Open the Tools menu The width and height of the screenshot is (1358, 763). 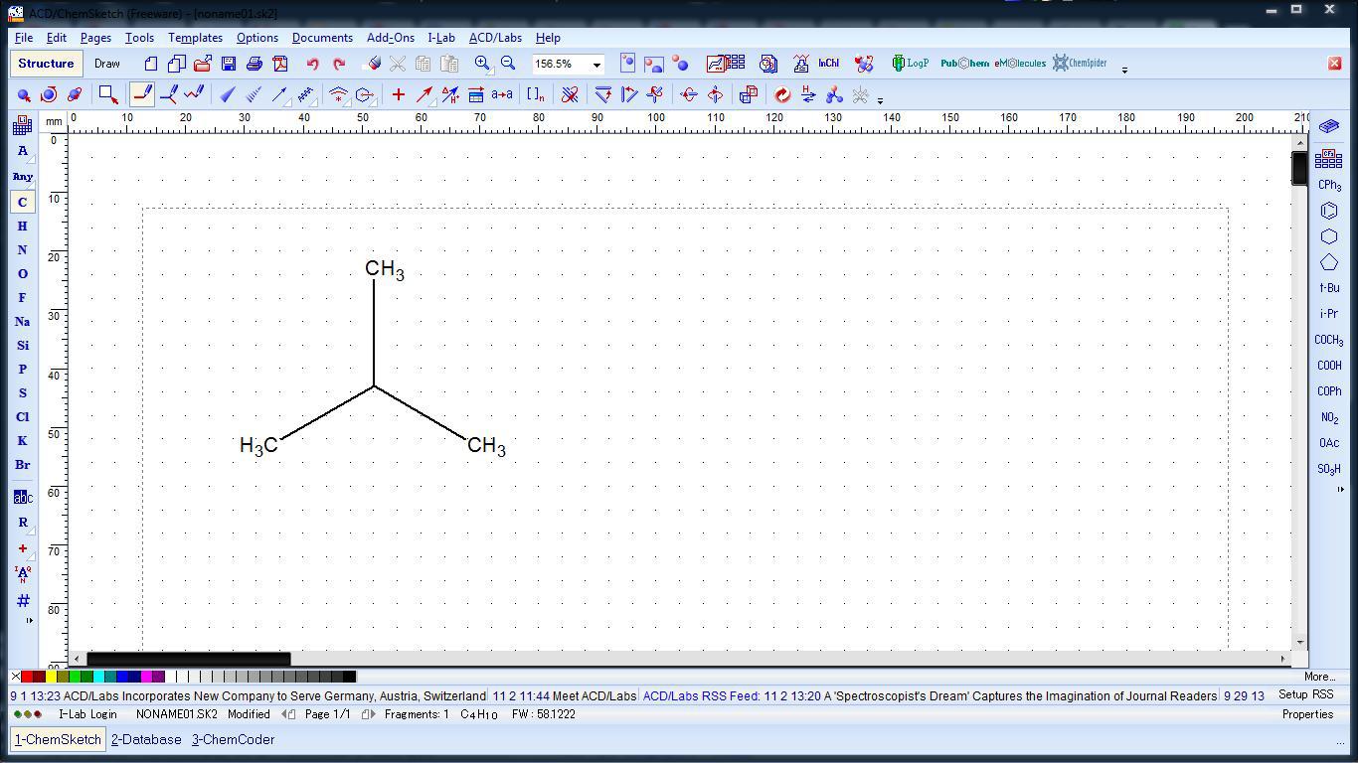tap(139, 38)
